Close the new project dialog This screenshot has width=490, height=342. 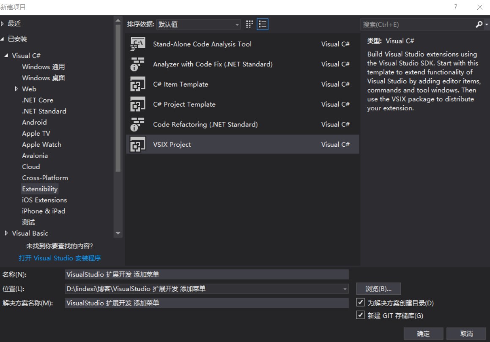click(x=480, y=7)
